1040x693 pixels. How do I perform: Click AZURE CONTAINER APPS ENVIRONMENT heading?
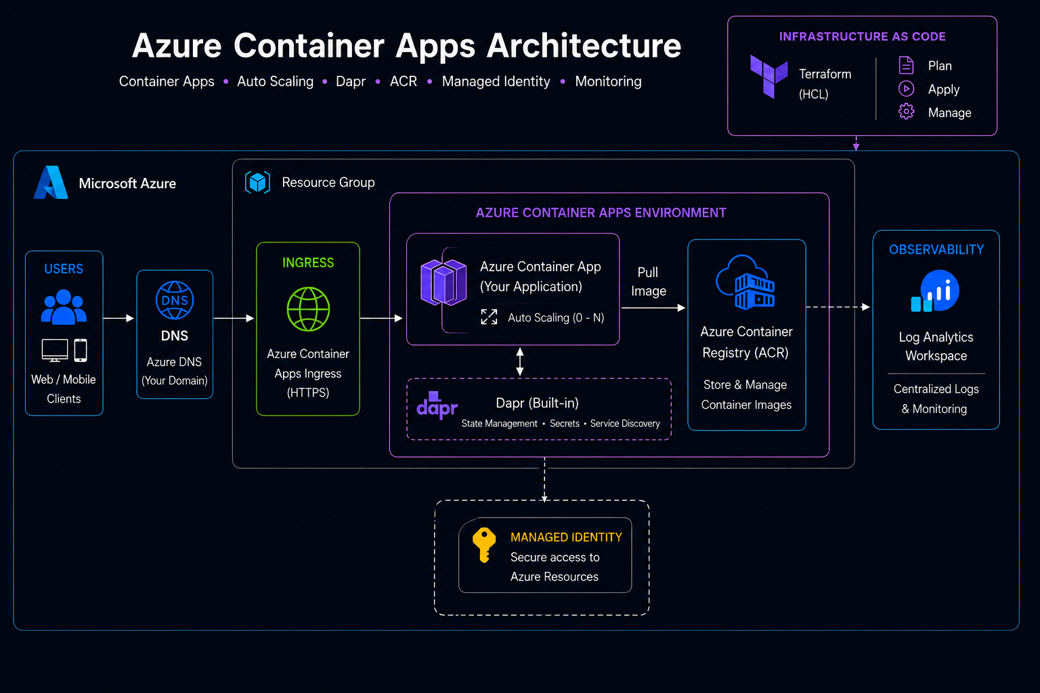coord(601,213)
